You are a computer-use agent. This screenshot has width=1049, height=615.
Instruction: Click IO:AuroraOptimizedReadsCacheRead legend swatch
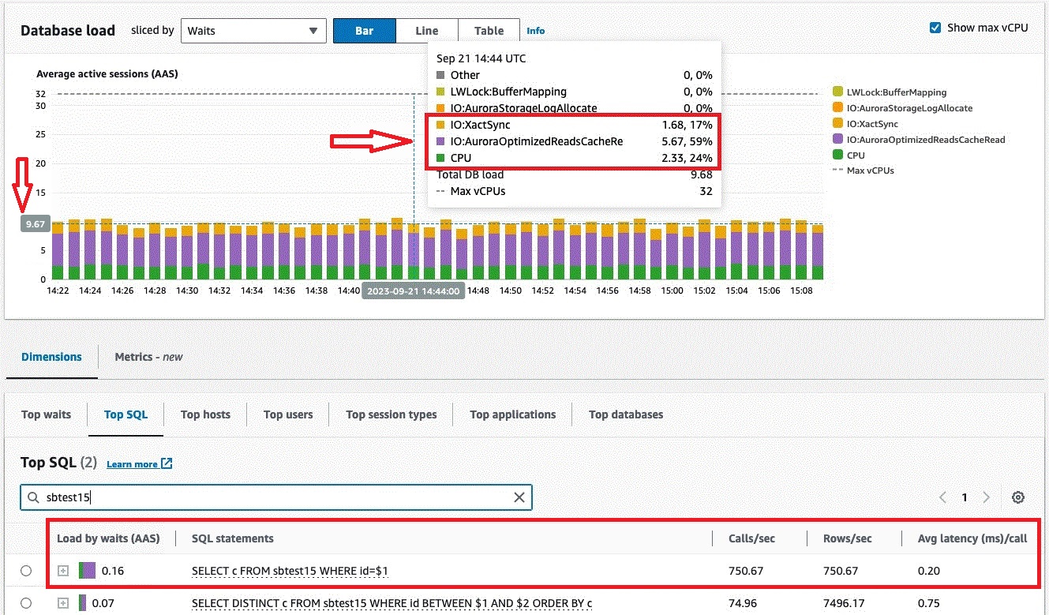click(x=837, y=140)
